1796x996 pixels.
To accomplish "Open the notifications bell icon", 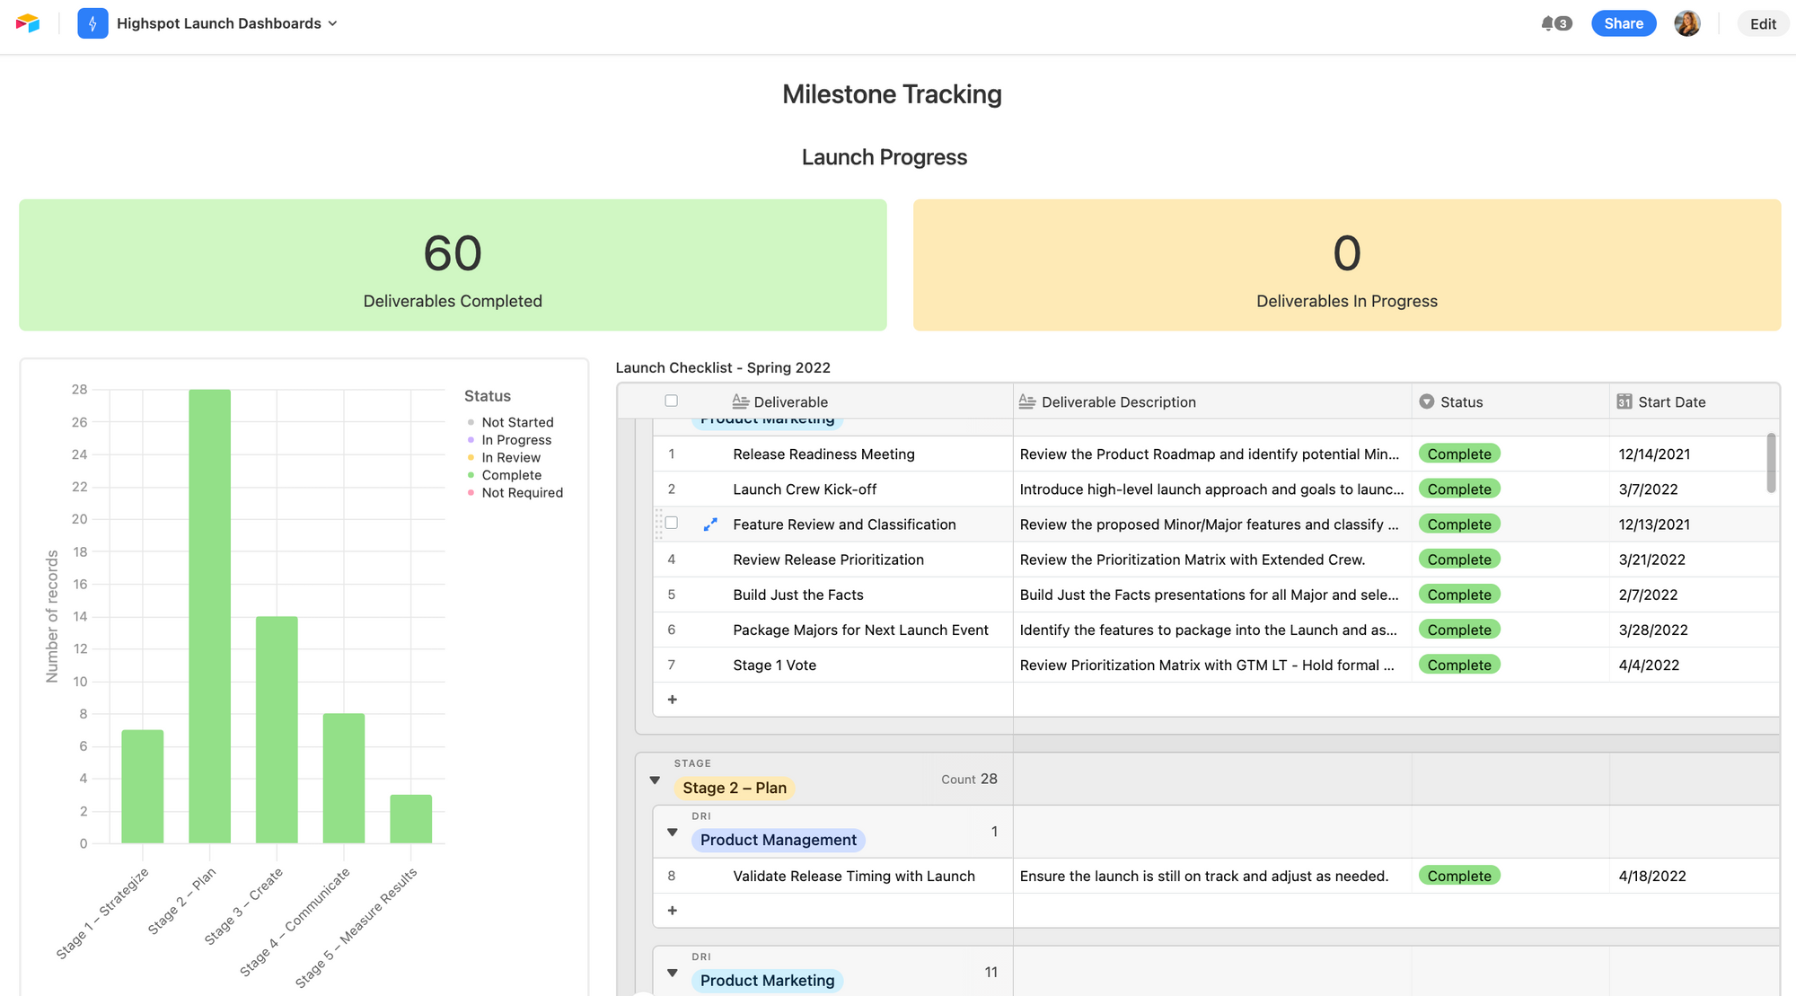I will click(x=1548, y=23).
